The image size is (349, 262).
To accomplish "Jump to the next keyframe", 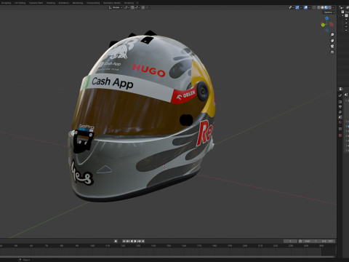I will point(139,241).
